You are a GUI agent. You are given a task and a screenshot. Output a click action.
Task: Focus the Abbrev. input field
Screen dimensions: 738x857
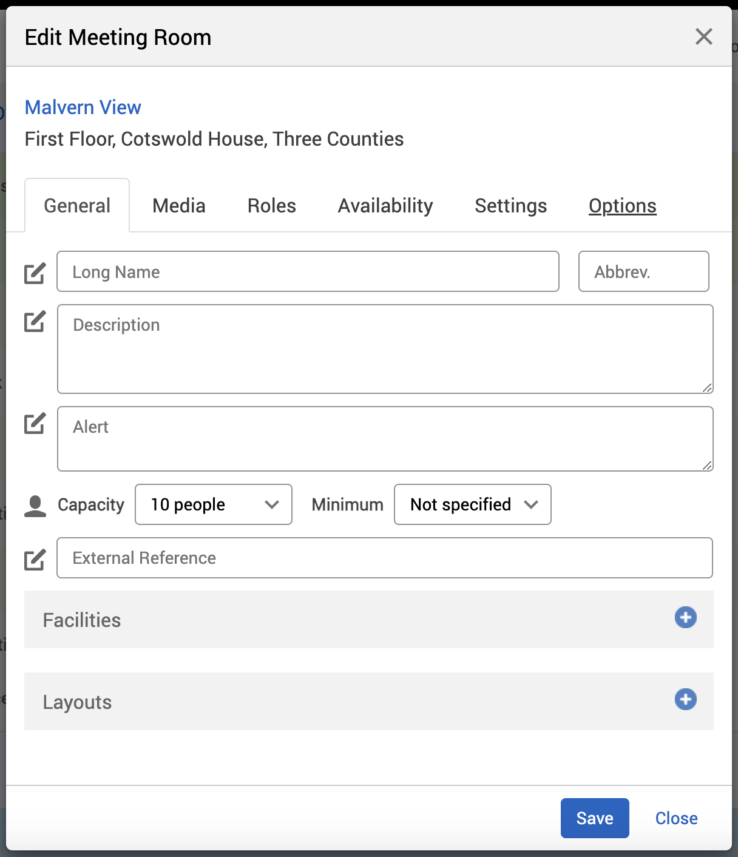point(643,272)
